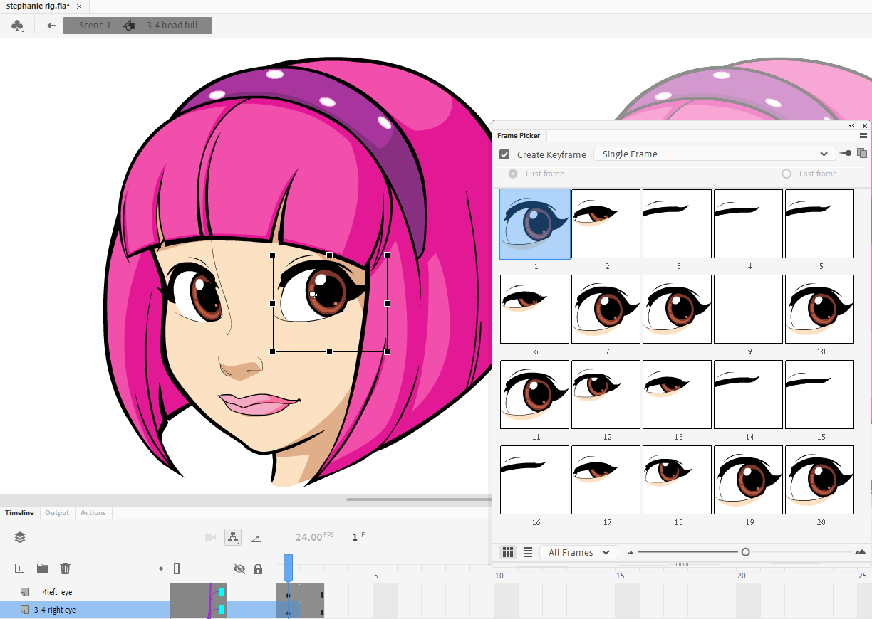872x619 pixels.
Task: Toggle the layer parenting view button
Action: (x=233, y=537)
